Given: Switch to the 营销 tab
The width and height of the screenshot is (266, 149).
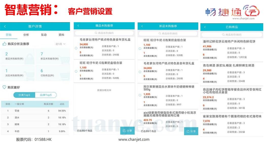Looking at the screenshot, I should [x=8, y=35].
